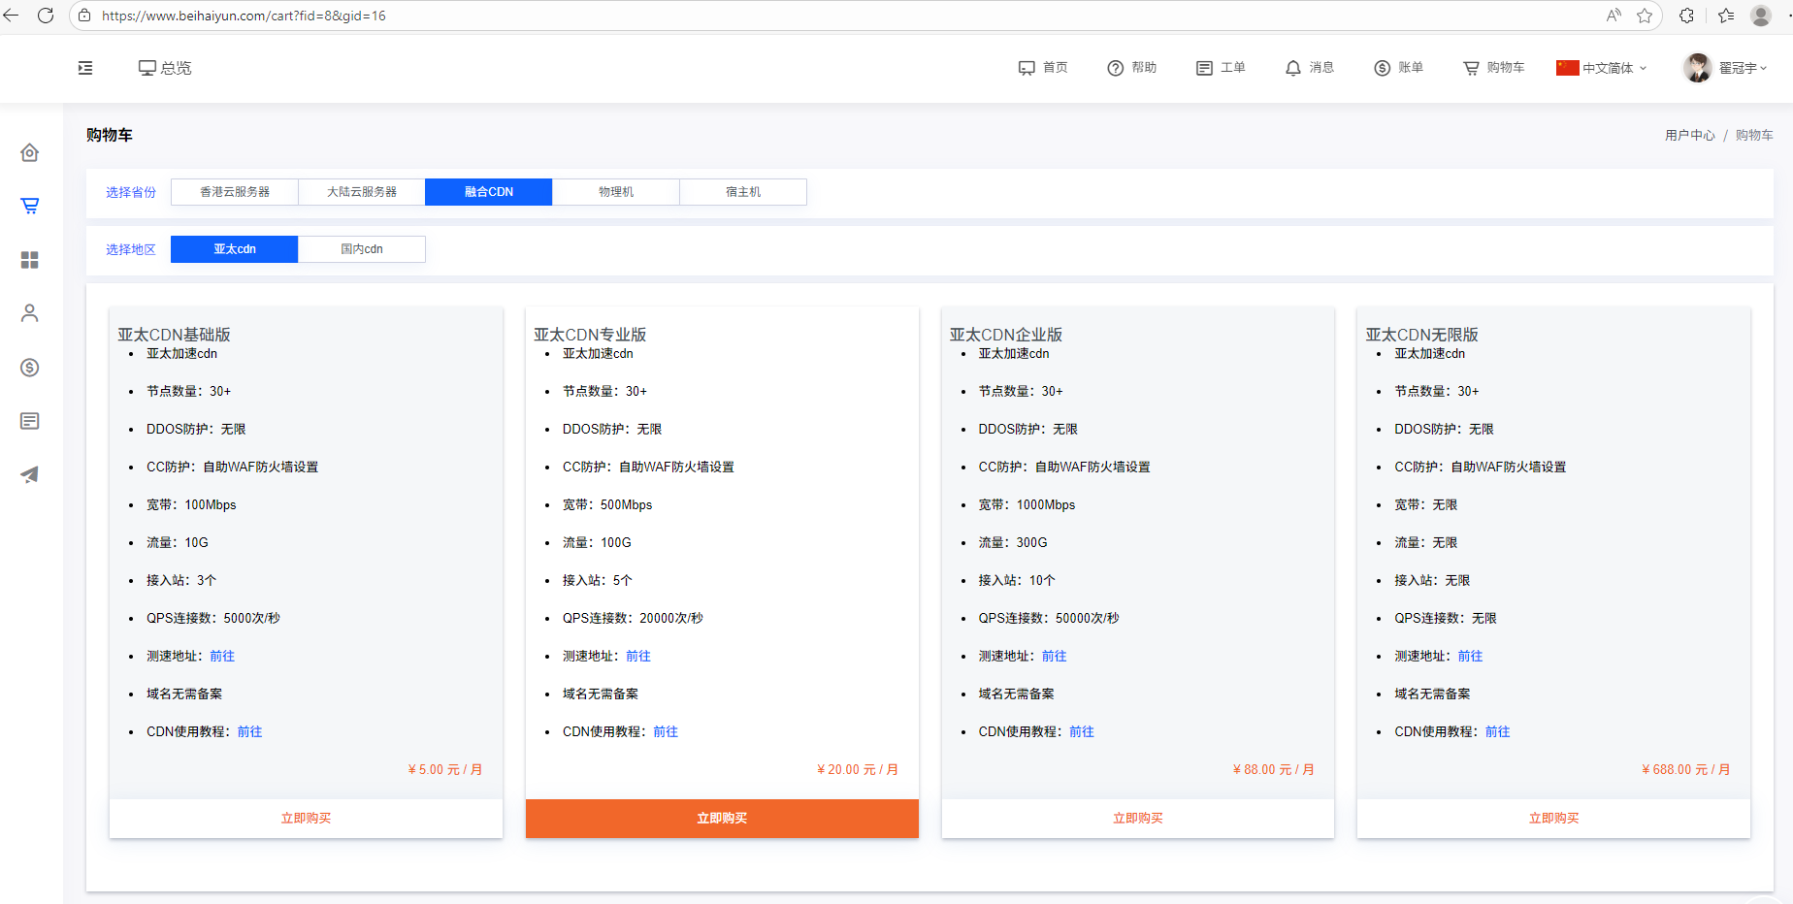1793x904 pixels.
Task: Switch to the 香港云服务器 tab
Action: [235, 192]
